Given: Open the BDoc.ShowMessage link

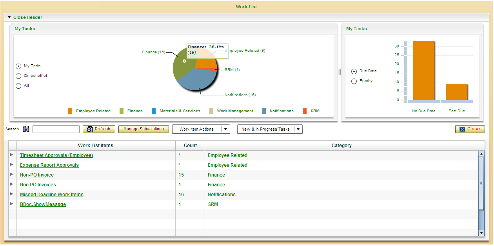Looking at the screenshot, I should [43, 204].
